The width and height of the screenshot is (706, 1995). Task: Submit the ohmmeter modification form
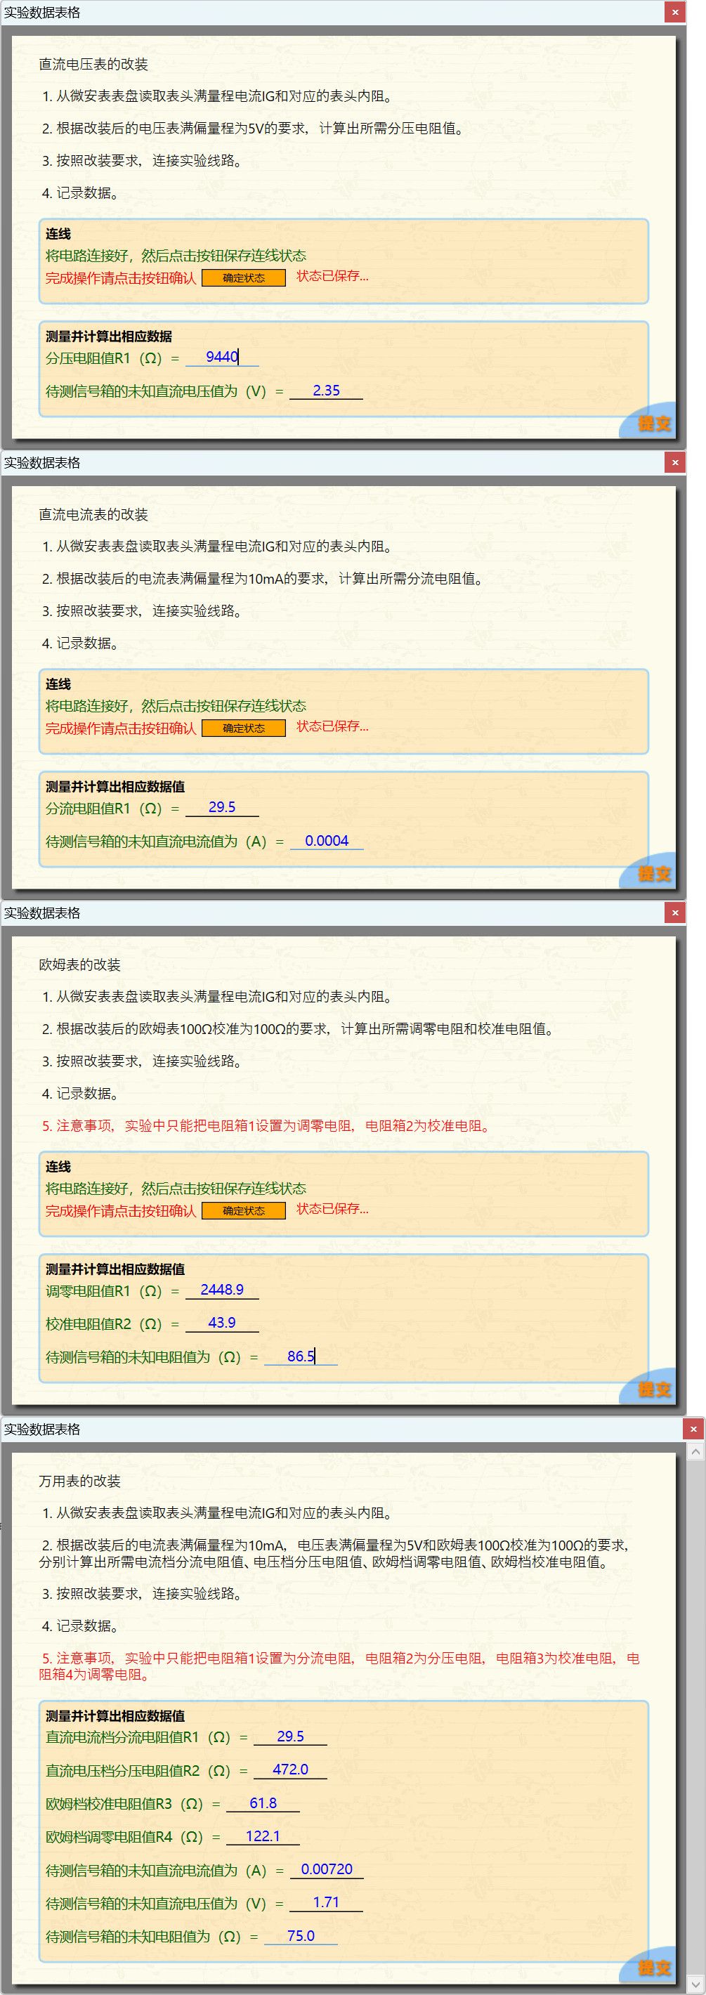(x=653, y=1389)
